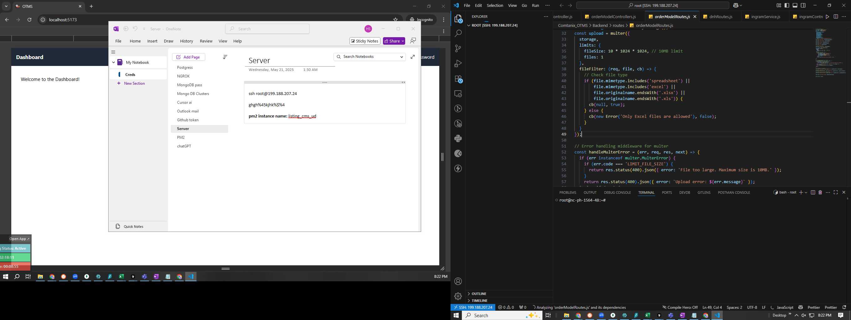The width and height of the screenshot is (851, 320).
Task: Kill terminal with the trash icon
Action: [x=820, y=192]
